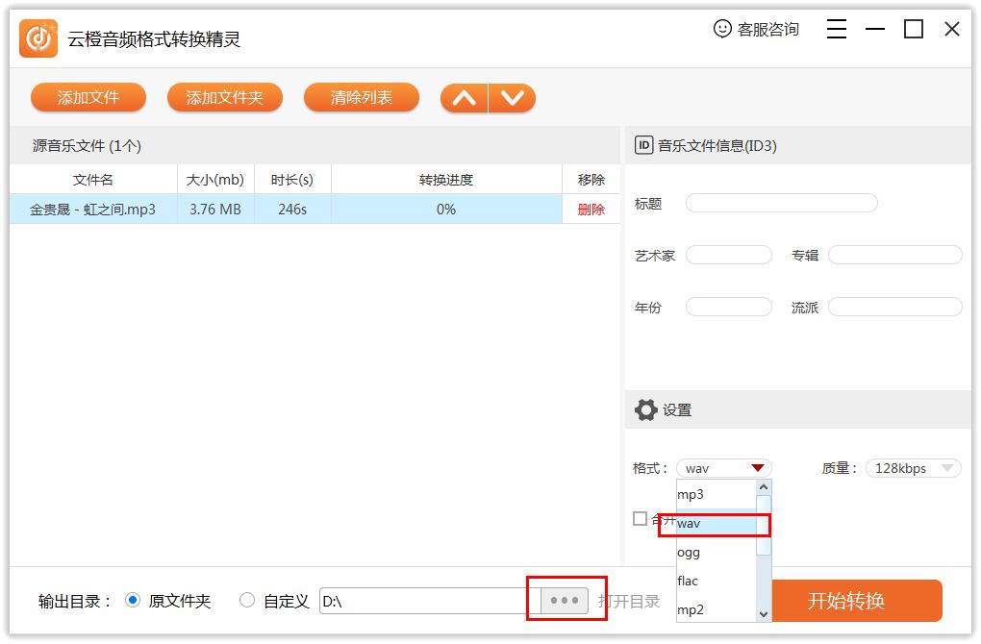This screenshot has width=981, height=644.
Task: Select mp3 from the format options
Action: [x=712, y=494]
